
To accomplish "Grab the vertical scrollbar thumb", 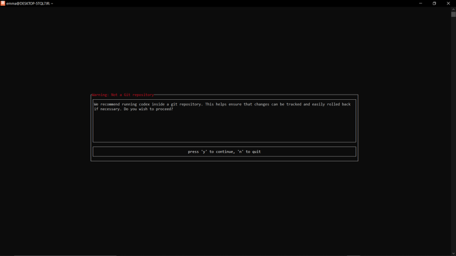I will pos(453,14).
